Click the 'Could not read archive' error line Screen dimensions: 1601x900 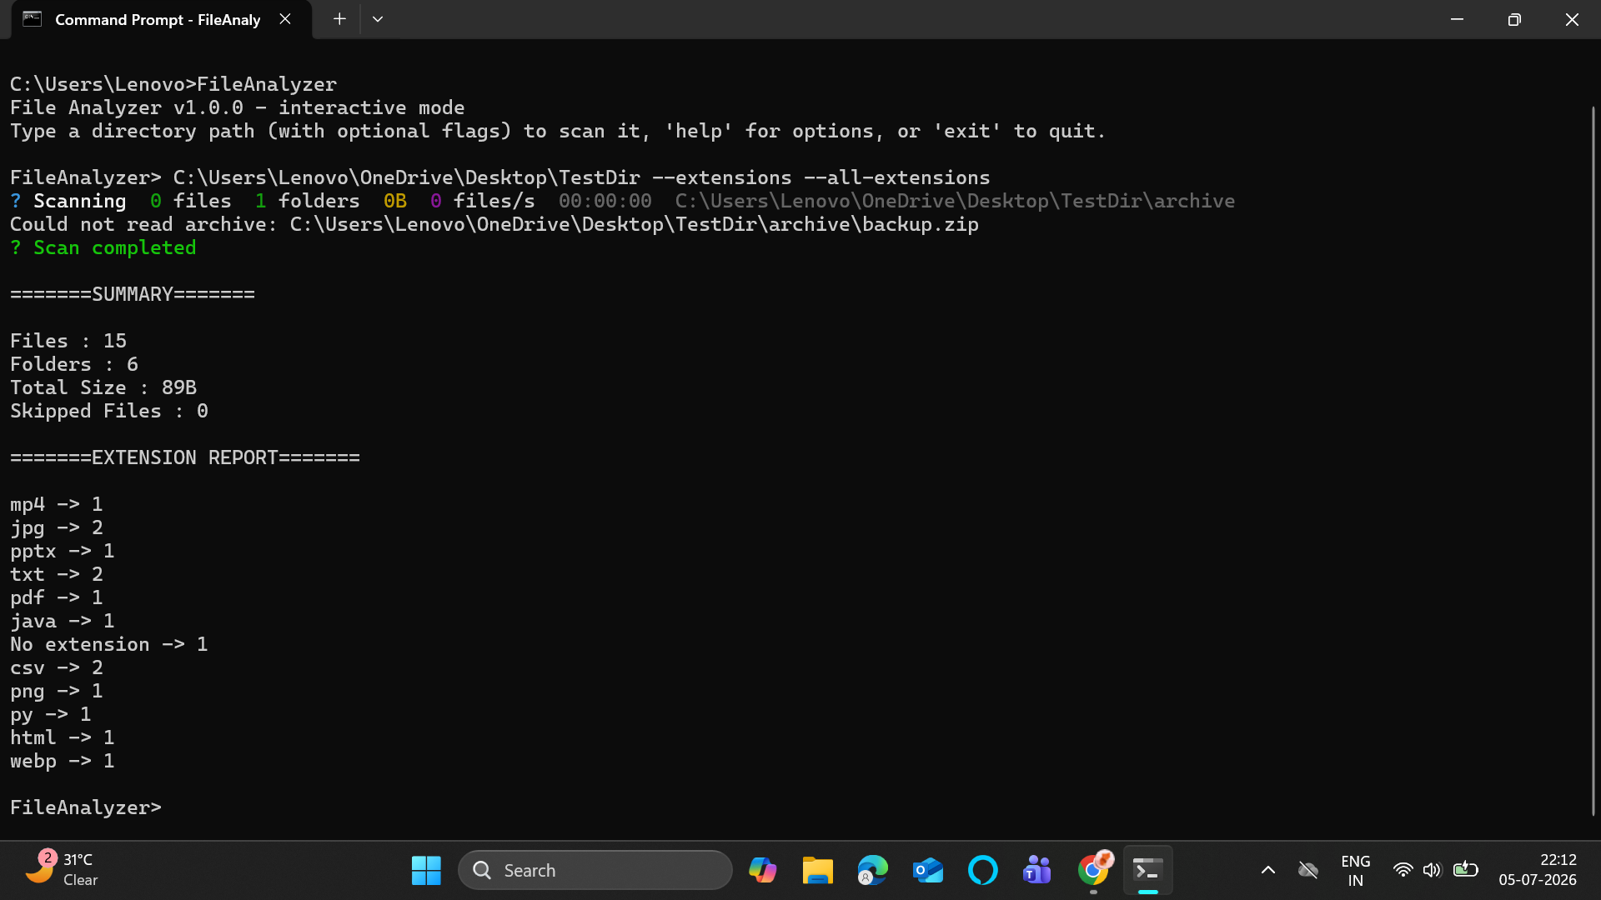coord(494,224)
